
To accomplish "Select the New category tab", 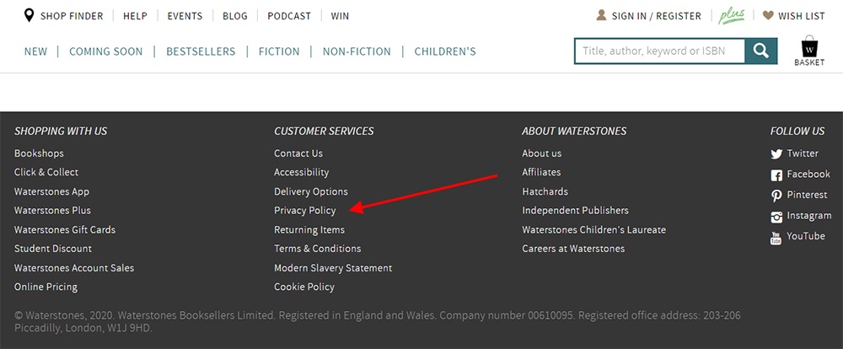I will pos(35,51).
